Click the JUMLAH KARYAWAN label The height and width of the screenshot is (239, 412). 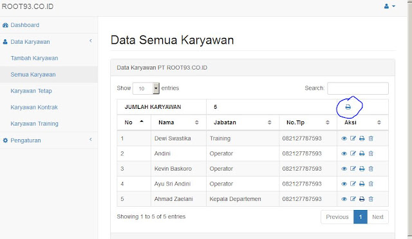click(x=153, y=107)
